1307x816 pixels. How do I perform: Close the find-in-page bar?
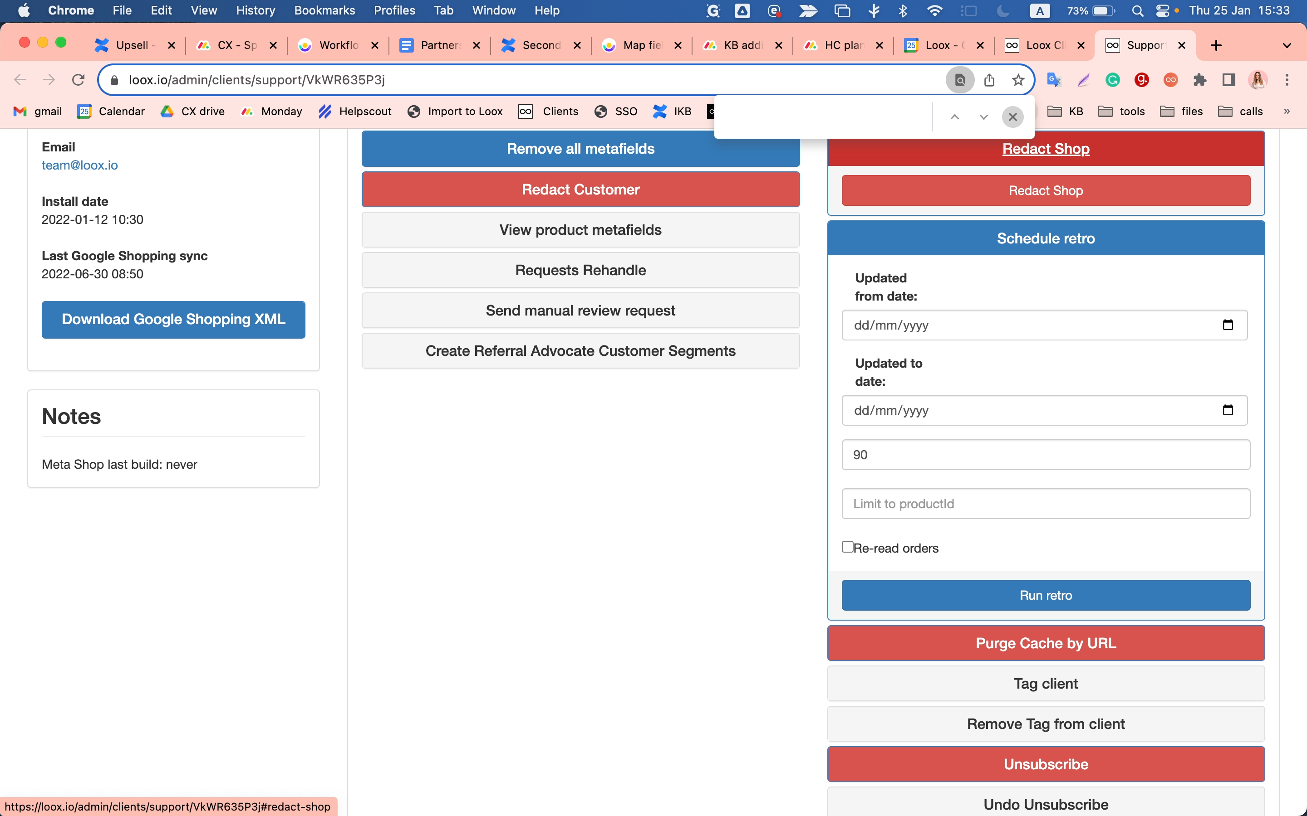tap(1012, 117)
